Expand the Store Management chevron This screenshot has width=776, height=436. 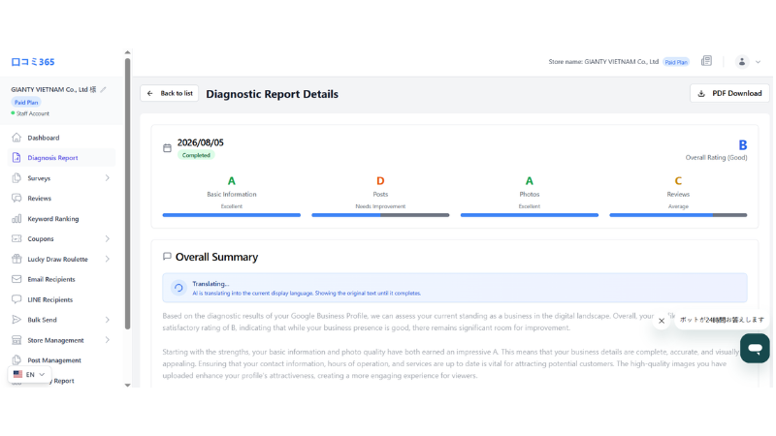108,340
